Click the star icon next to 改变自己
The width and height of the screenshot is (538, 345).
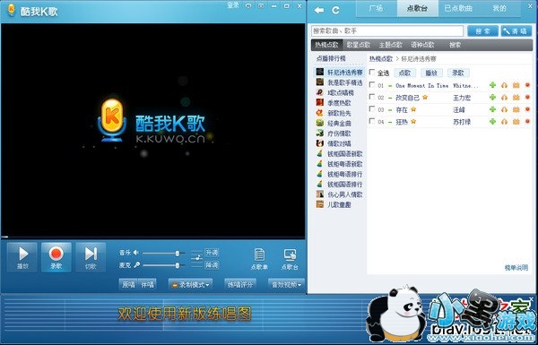[x=425, y=98]
